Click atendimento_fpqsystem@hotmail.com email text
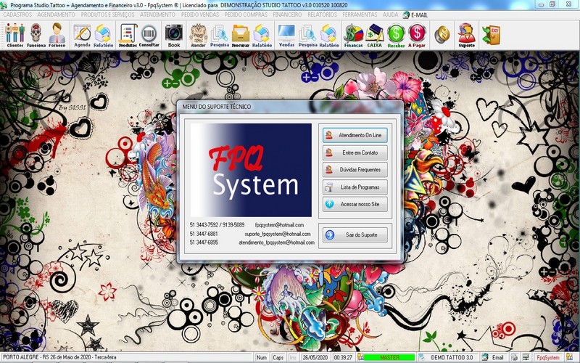 point(276,242)
